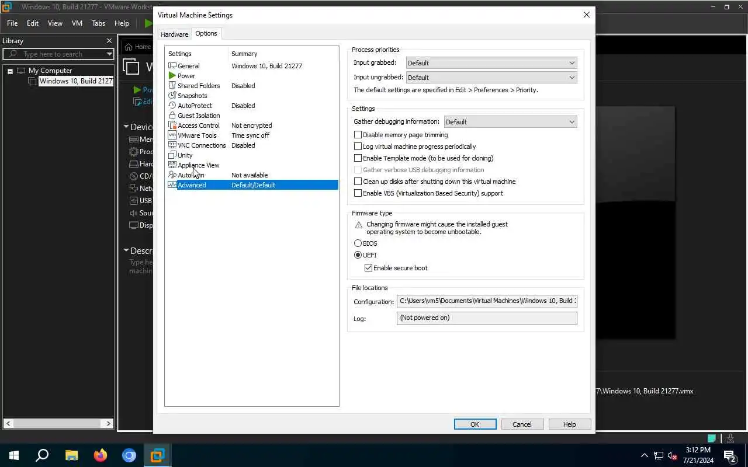Open Input ungrabbed priority dropdown
The height and width of the screenshot is (467, 748).
point(491,78)
